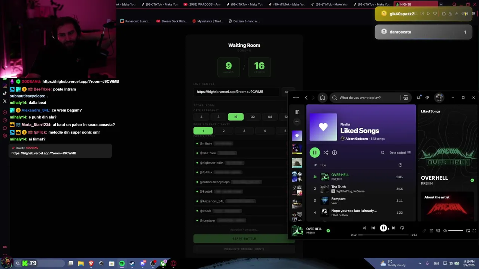Pause playback in bottom player bar
479x269 pixels.
coord(383,228)
